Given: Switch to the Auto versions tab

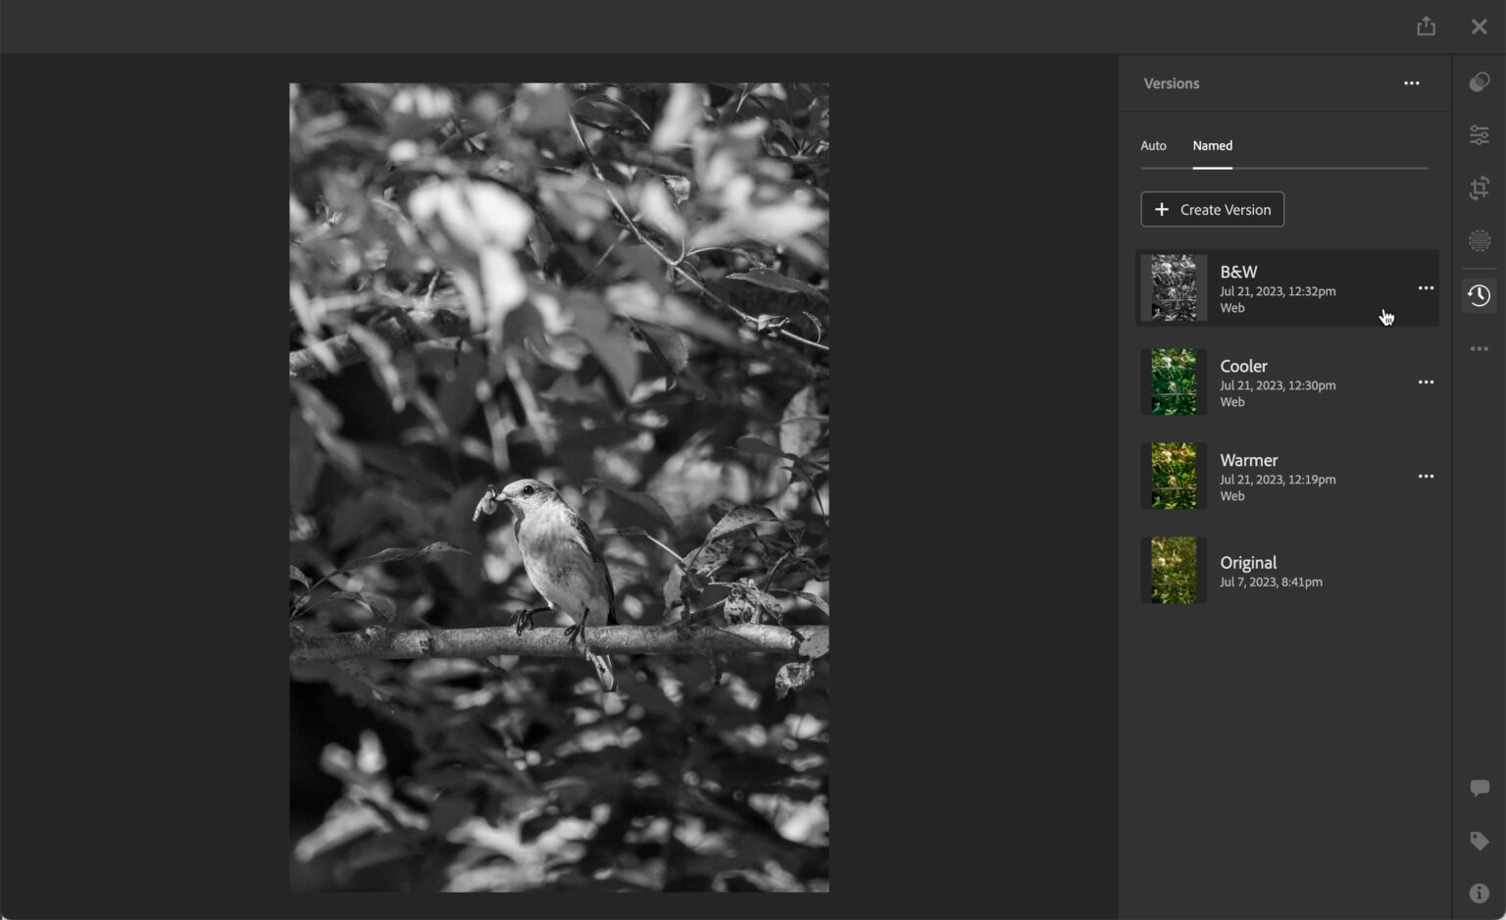Looking at the screenshot, I should [x=1153, y=145].
